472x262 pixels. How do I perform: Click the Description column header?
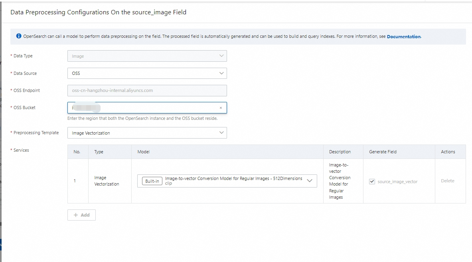(x=340, y=152)
